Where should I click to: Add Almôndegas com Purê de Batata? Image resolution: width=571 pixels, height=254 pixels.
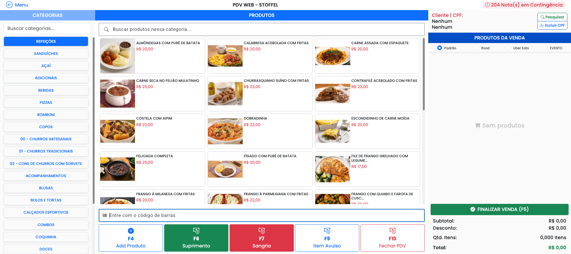coord(153,56)
